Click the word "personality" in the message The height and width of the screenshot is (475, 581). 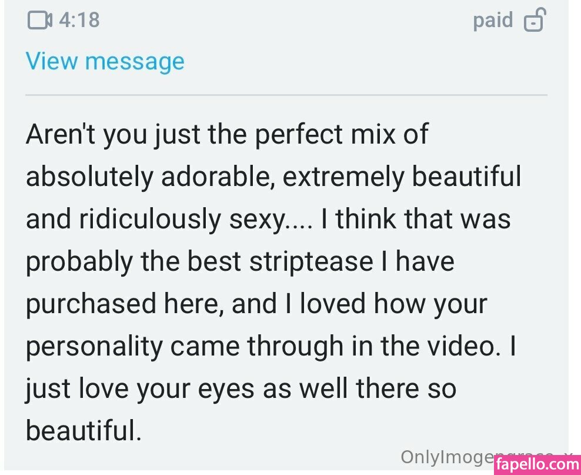point(94,347)
